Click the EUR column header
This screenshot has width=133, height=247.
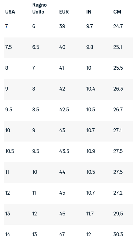tap(64, 12)
